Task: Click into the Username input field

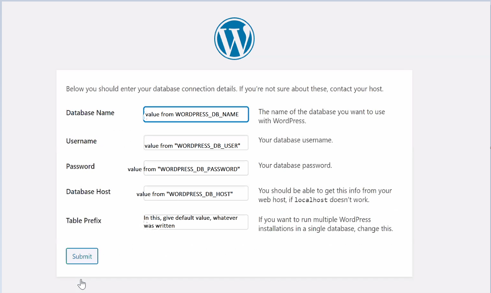Action: (x=196, y=143)
